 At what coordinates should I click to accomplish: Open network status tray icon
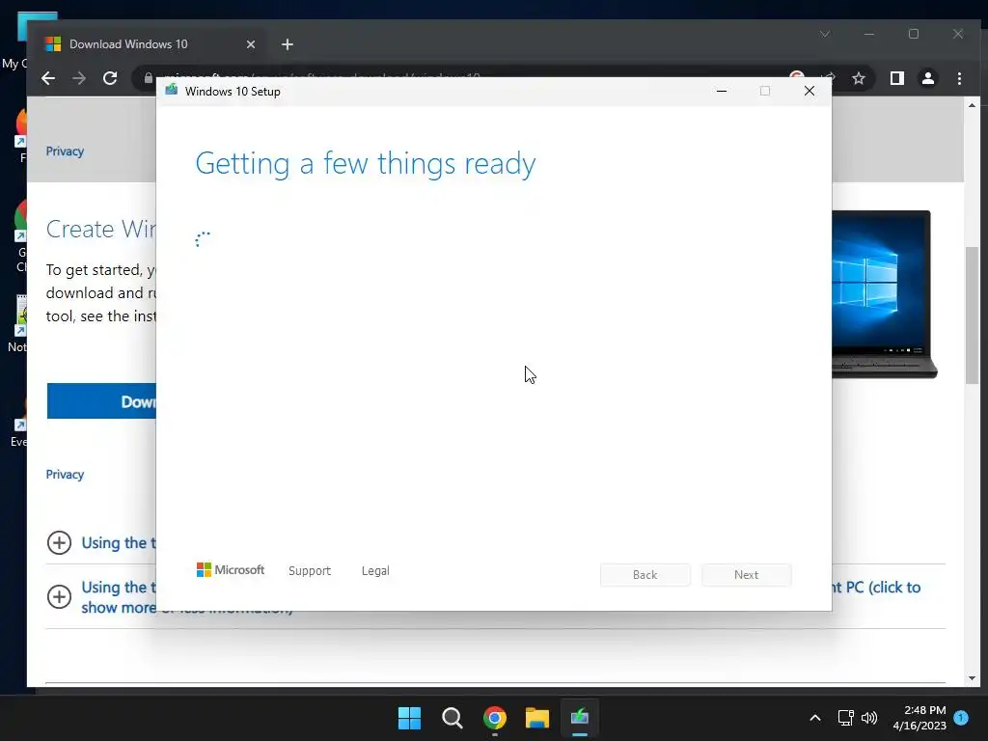pyautogui.click(x=845, y=718)
